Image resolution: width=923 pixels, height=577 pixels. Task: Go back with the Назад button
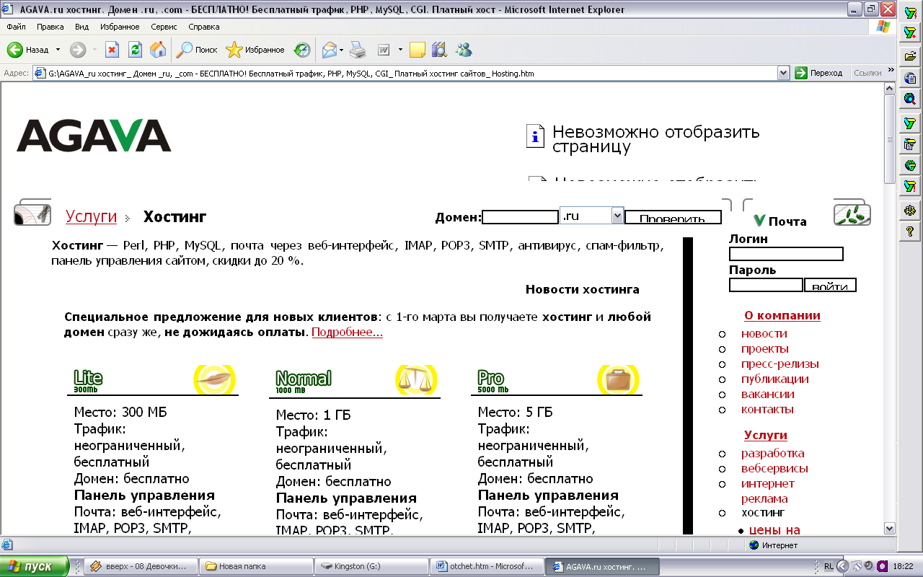[x=28, y=50]
